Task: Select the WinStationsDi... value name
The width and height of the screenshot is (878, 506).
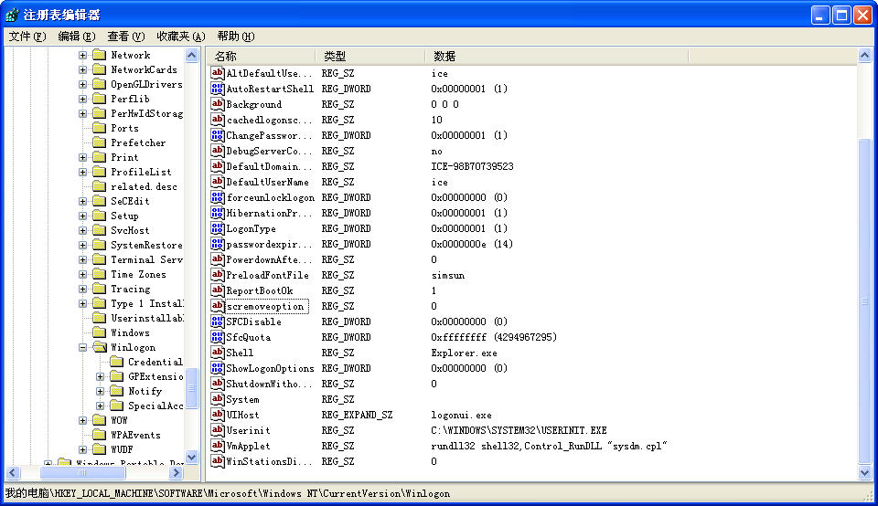Action: coord(269,461)
